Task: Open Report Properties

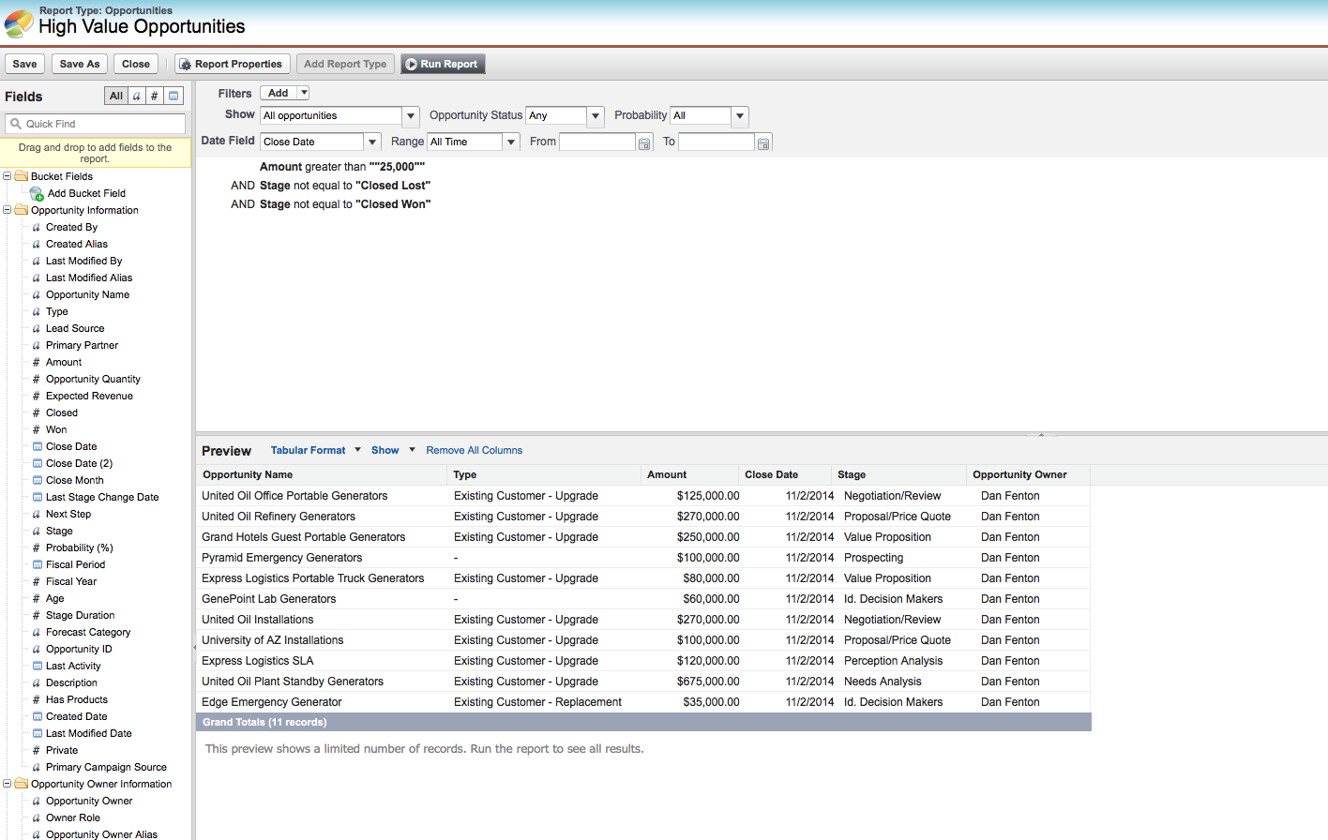Action: point(232,64)
